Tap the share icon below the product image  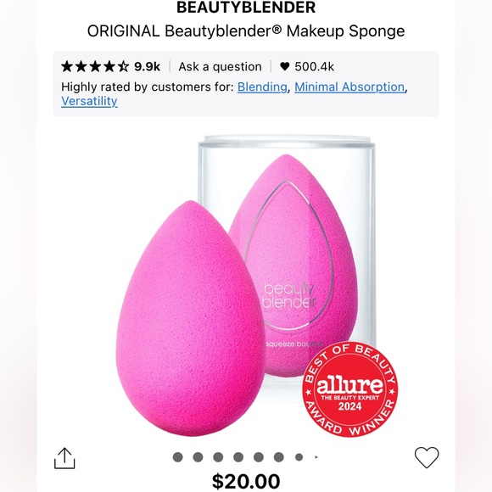pos(64,458)
